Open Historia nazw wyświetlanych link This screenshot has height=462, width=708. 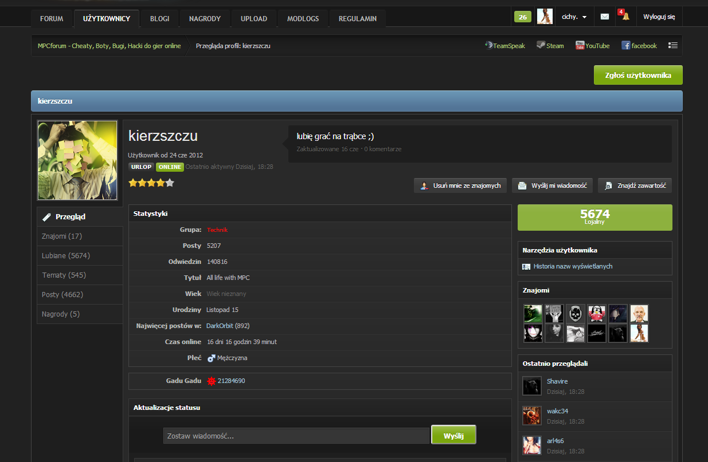573,266
